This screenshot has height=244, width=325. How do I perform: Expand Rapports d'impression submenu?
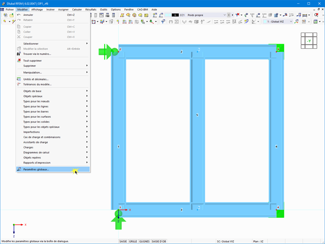click(53, 163)
